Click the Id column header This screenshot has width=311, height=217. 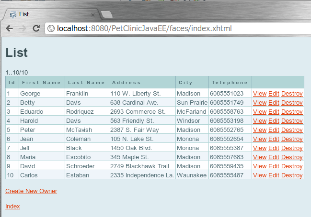tap(12, 82)
